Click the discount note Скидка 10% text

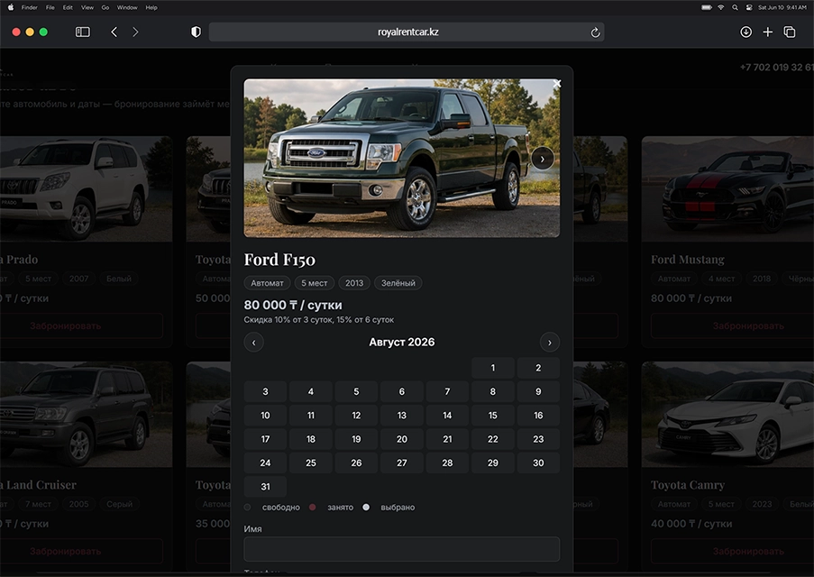click(319, 320)
